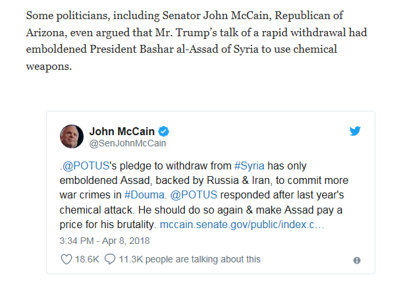Click the 3:34 PM - Apr 8, 2018 timestamp
This screenshot has width=407, height=298.
(x=105, y=241)
